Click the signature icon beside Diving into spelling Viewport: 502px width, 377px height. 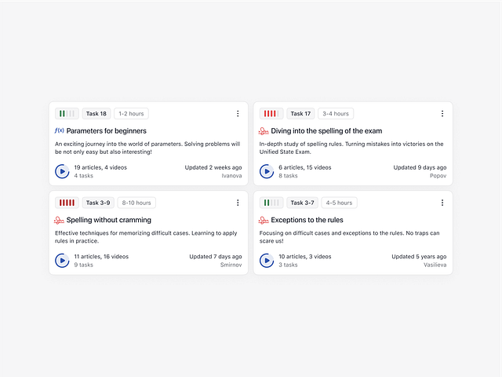(x=264, y=131)
